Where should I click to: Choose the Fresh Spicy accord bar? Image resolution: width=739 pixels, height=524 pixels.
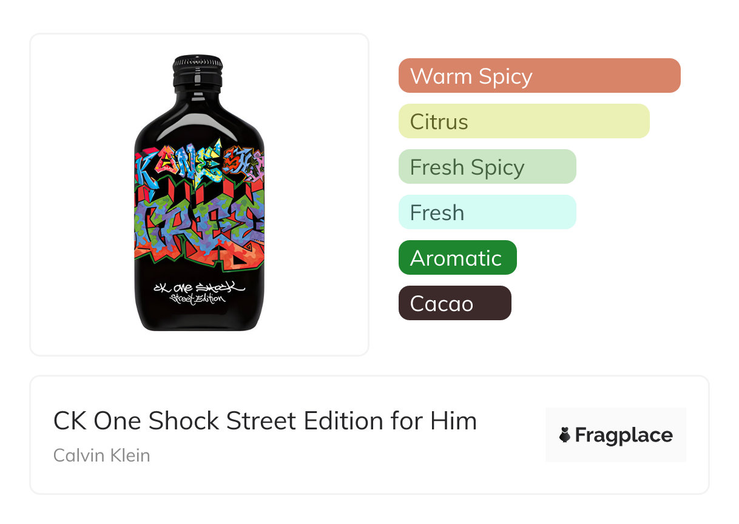(x=487, y=167)
